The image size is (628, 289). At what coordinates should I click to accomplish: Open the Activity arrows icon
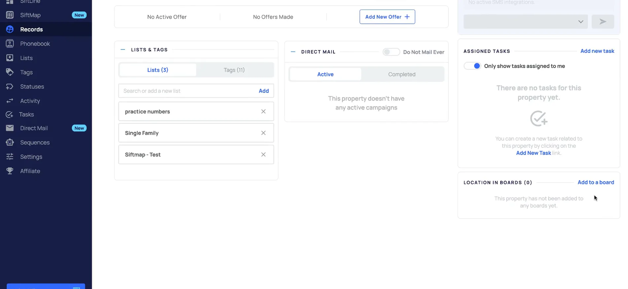tap(10, 101)
